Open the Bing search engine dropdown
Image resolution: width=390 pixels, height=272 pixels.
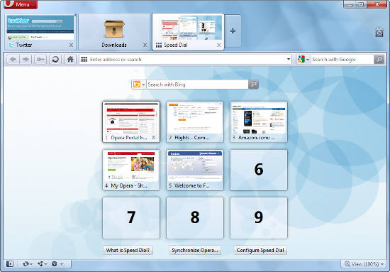pos(139,85)
